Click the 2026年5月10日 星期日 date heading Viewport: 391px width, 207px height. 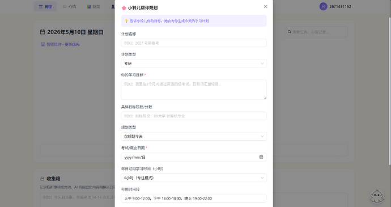point(75,32)
